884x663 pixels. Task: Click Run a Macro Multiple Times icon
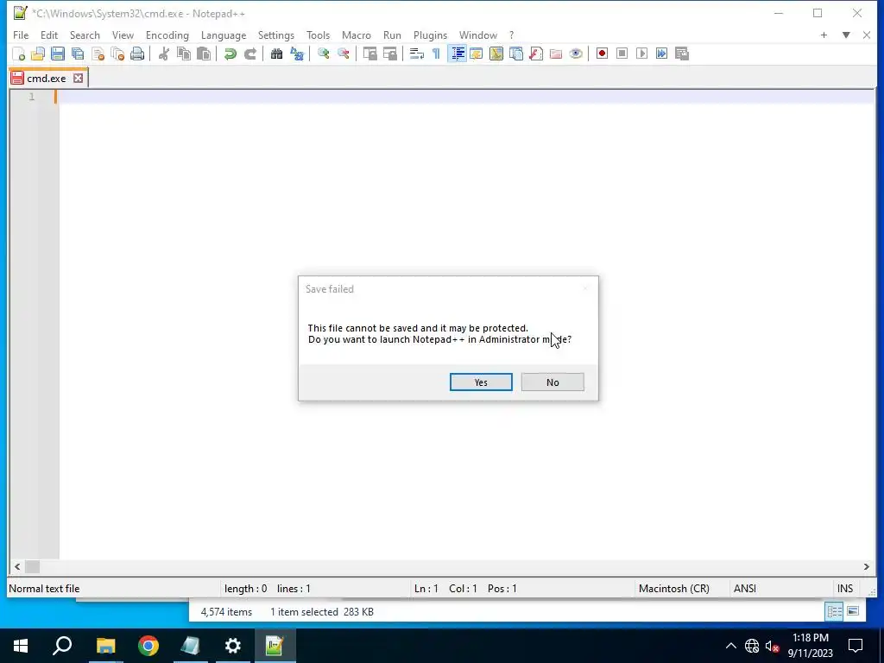click(662, 54)
